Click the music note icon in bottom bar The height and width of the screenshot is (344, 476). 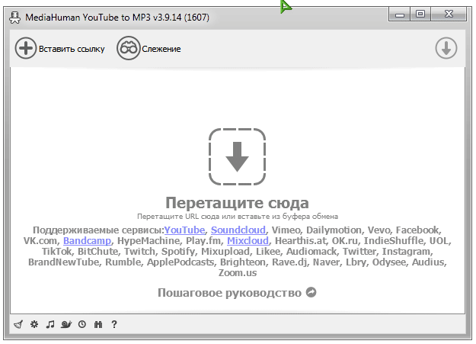(x=50, y=324)
